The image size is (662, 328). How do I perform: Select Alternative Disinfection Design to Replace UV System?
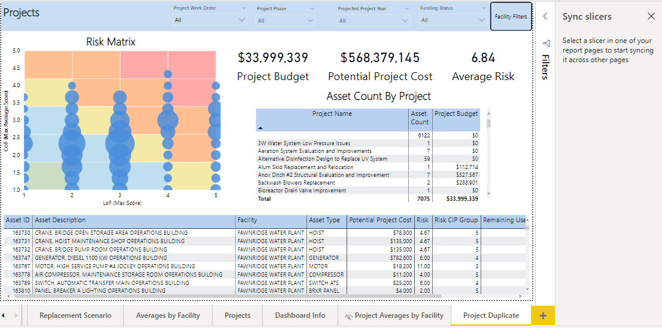pos(368,159)
